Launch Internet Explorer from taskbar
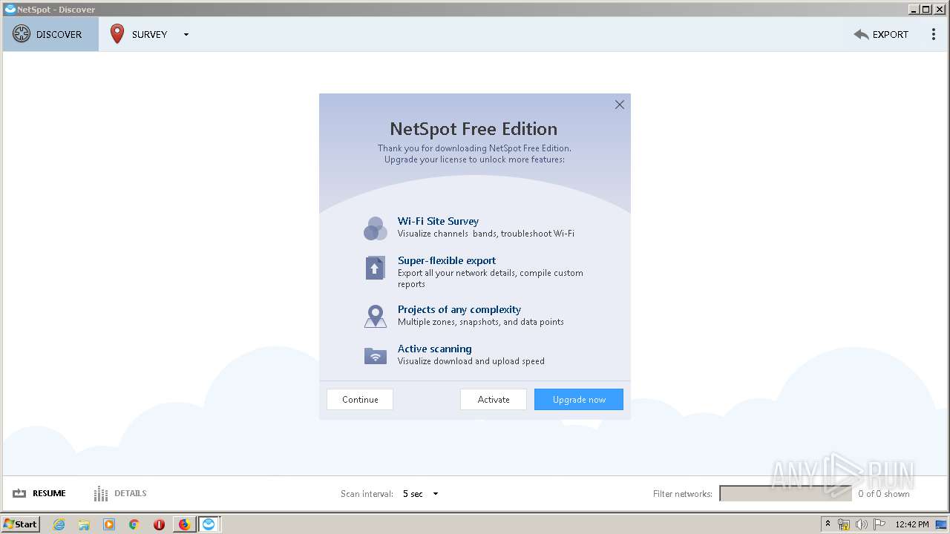This screenshot has width=950, height=534. 59,524
